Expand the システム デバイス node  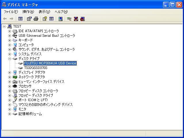click(9, 54)
